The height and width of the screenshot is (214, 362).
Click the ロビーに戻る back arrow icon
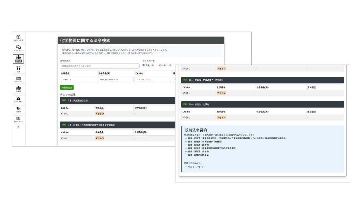pyautogui.click(x=18, y=37)
